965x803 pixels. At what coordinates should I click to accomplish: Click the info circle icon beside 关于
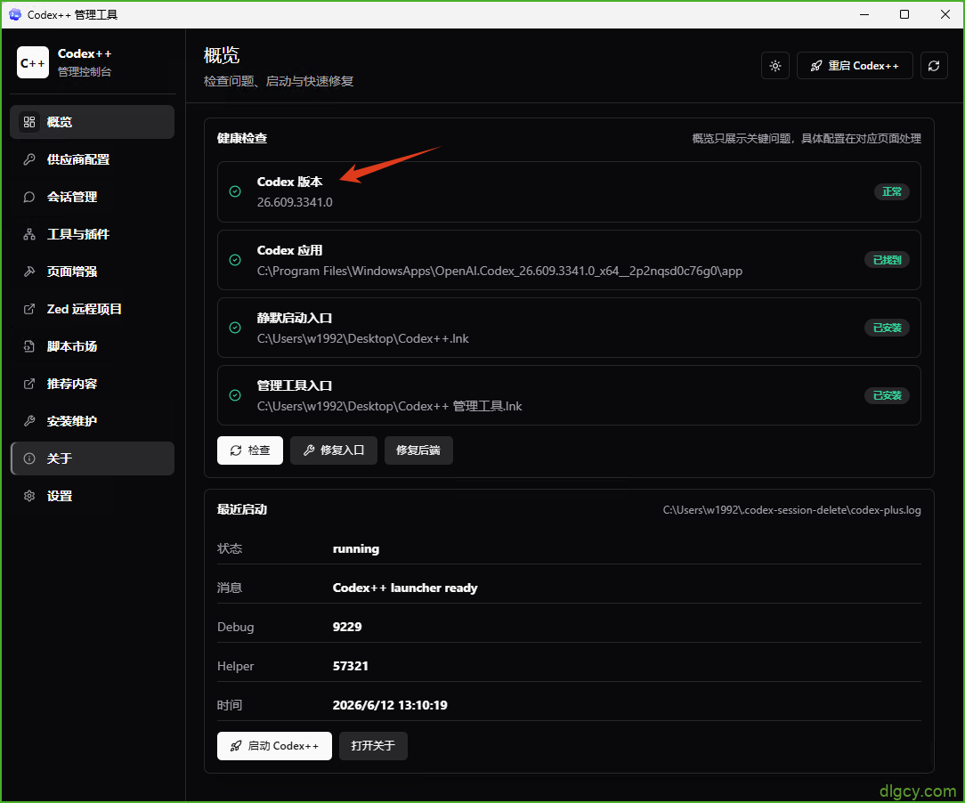coord(28,458)
